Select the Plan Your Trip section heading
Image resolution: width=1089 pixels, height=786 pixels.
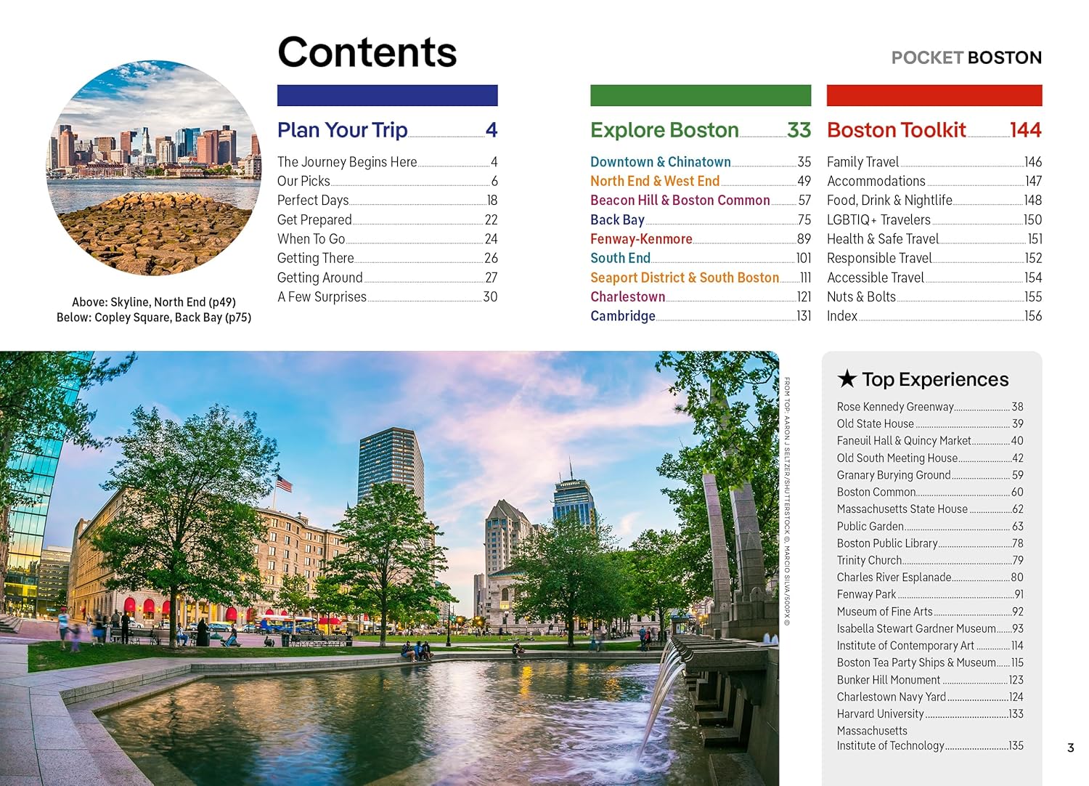pyautogui.click(x=343, y=130)
